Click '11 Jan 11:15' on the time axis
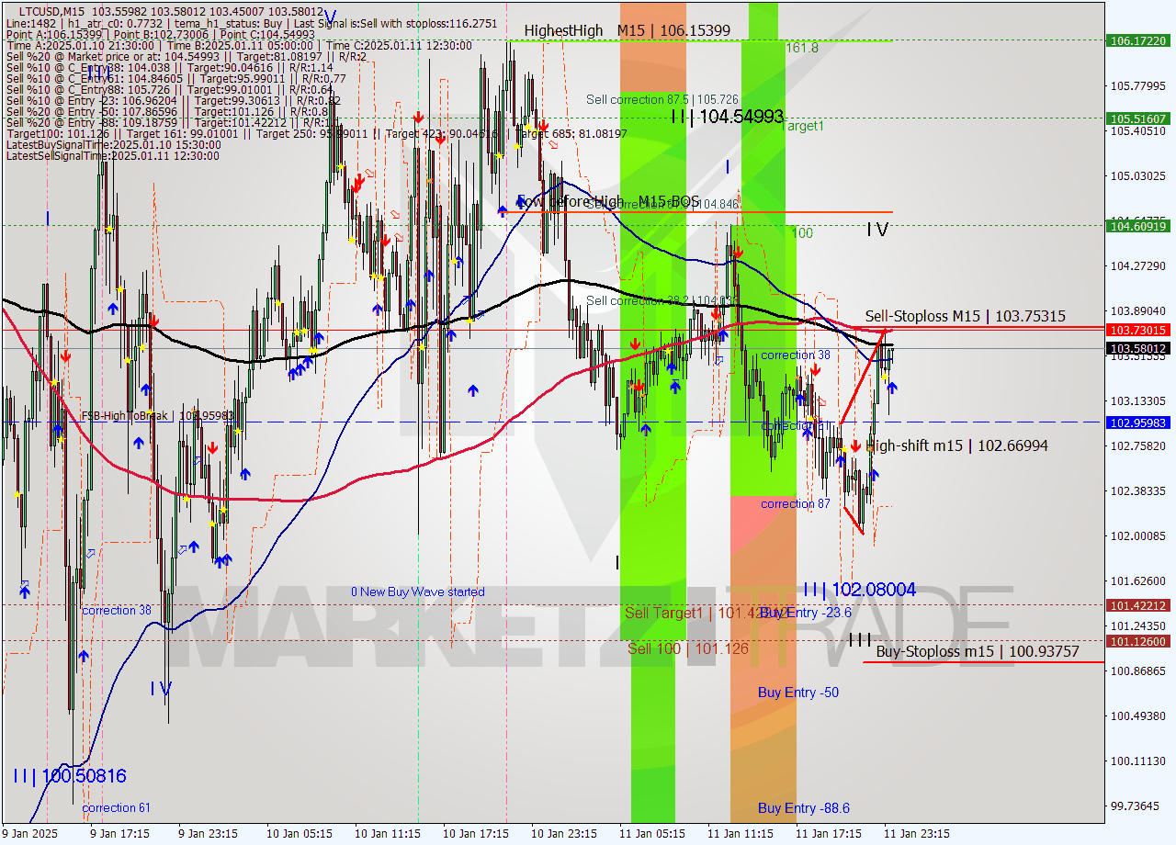The height and width of the screenshot is (845, 1176). (x=740, y=834)
